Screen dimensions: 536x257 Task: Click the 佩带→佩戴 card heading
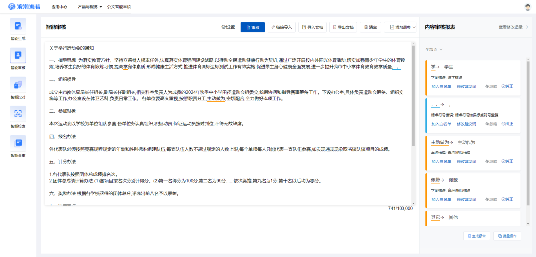pos(444,180)
